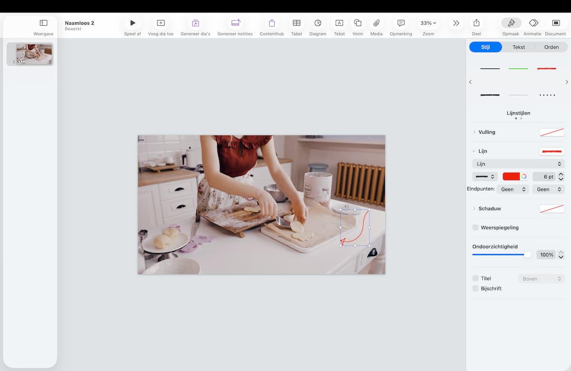Open second Eindpunten Geen dropdown

[548, 189]
